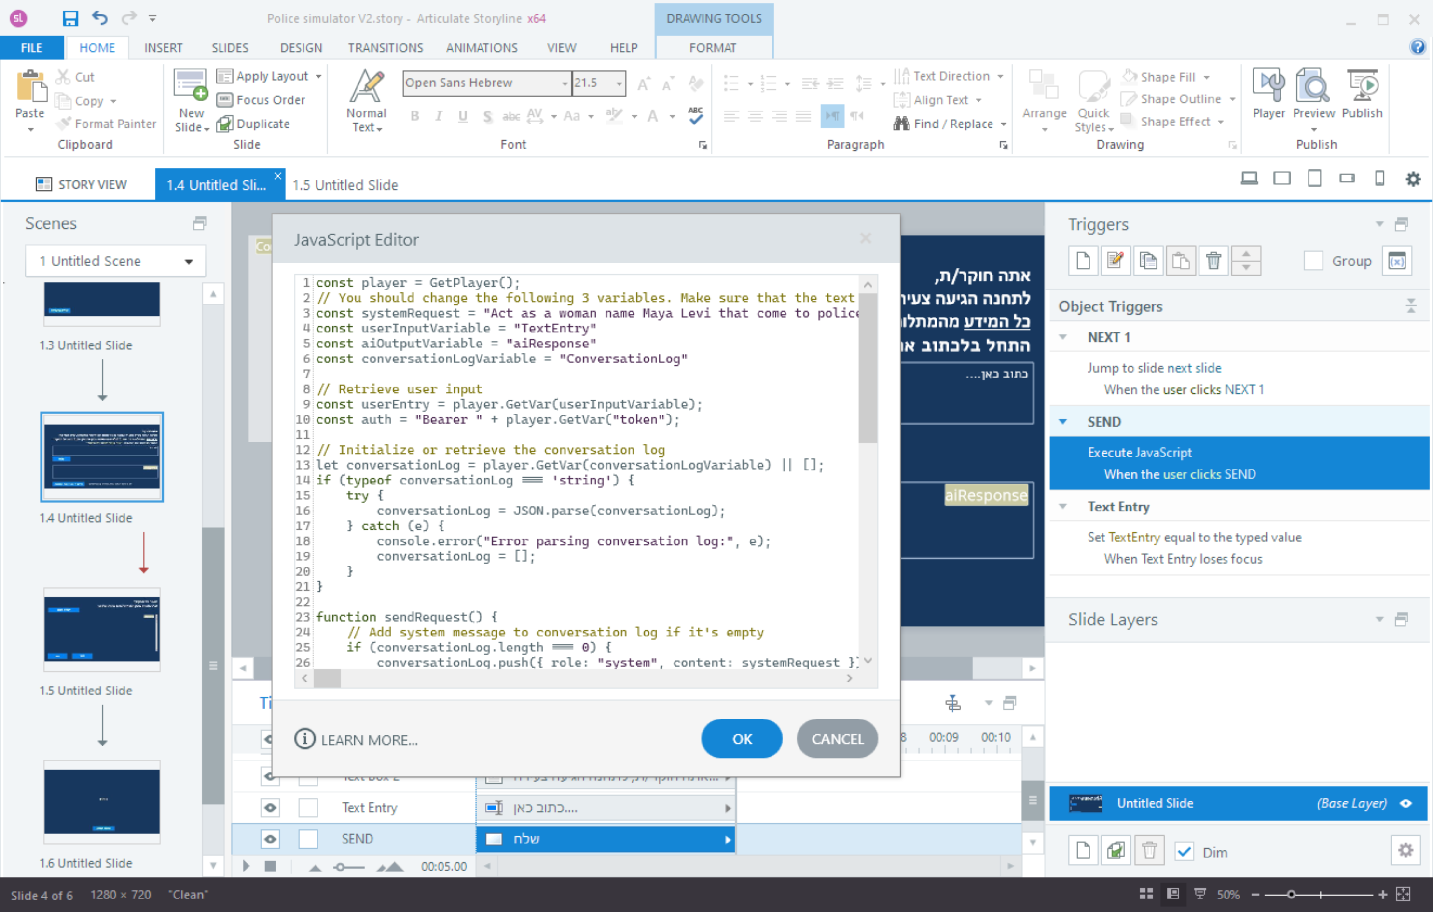The image size is (1433, 912).
Task: Open the Player settings
Action: coord(1268,94)
